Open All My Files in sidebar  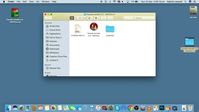tap(54, 26)
